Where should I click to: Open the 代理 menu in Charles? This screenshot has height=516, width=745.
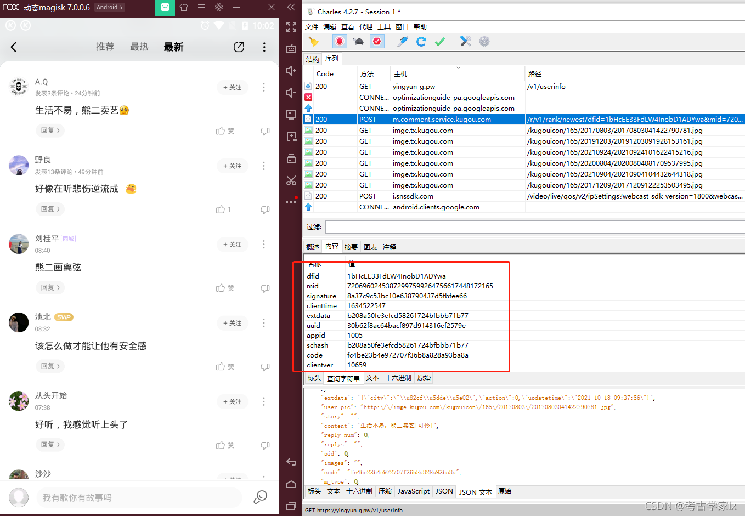pyautogui.click(x=366, y=26)
